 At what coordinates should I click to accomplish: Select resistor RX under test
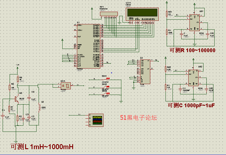167,32
